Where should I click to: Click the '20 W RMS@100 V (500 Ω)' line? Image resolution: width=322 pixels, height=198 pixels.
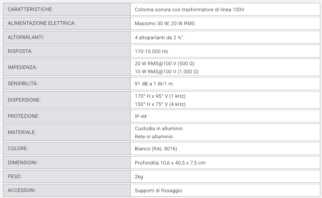pyautogui.click(x=163, y=63)
